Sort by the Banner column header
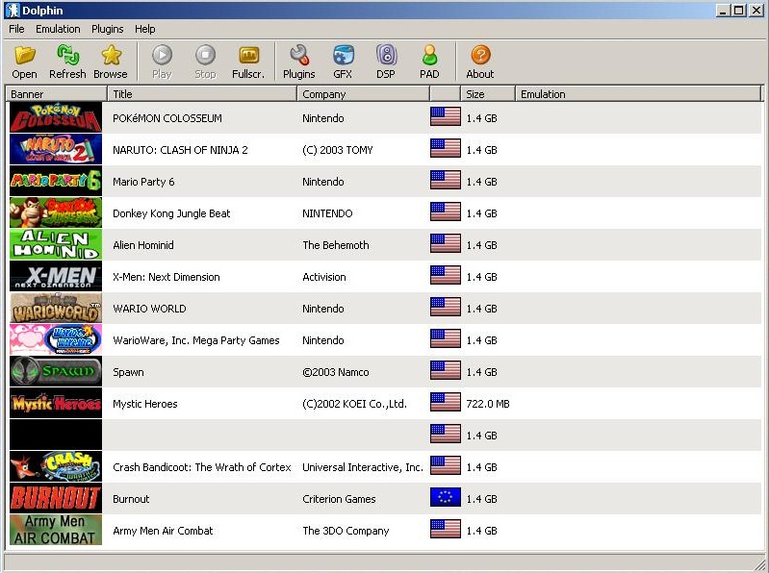This screenshot has width=769, height=573. 57,94
